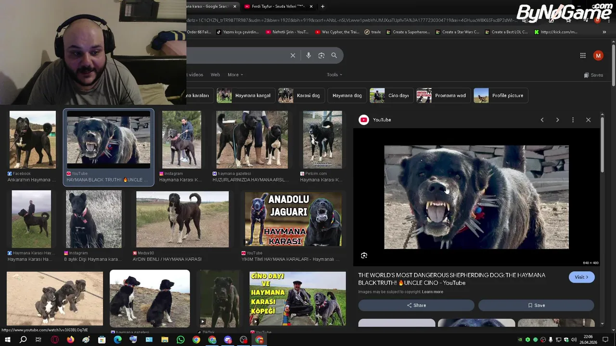616x346 pixels.
Task: Open the Google account avatar M
Action: pos(598,55)
